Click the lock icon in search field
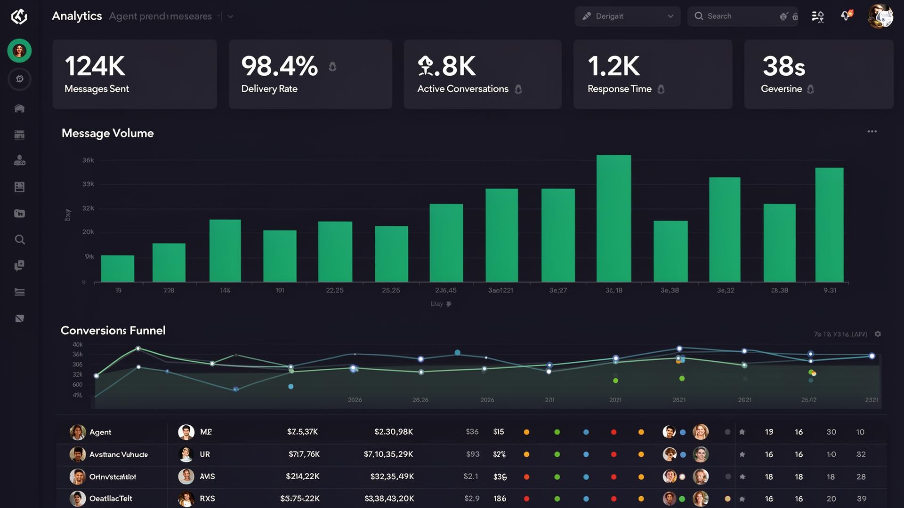904x508 pixels. (x=795, y=16)
